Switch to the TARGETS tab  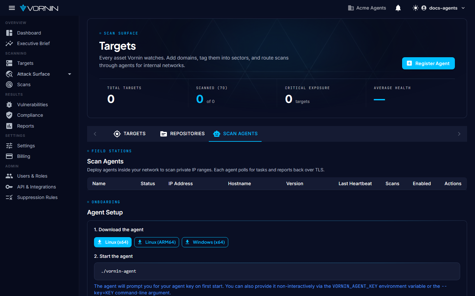click(x=129, y=134)
